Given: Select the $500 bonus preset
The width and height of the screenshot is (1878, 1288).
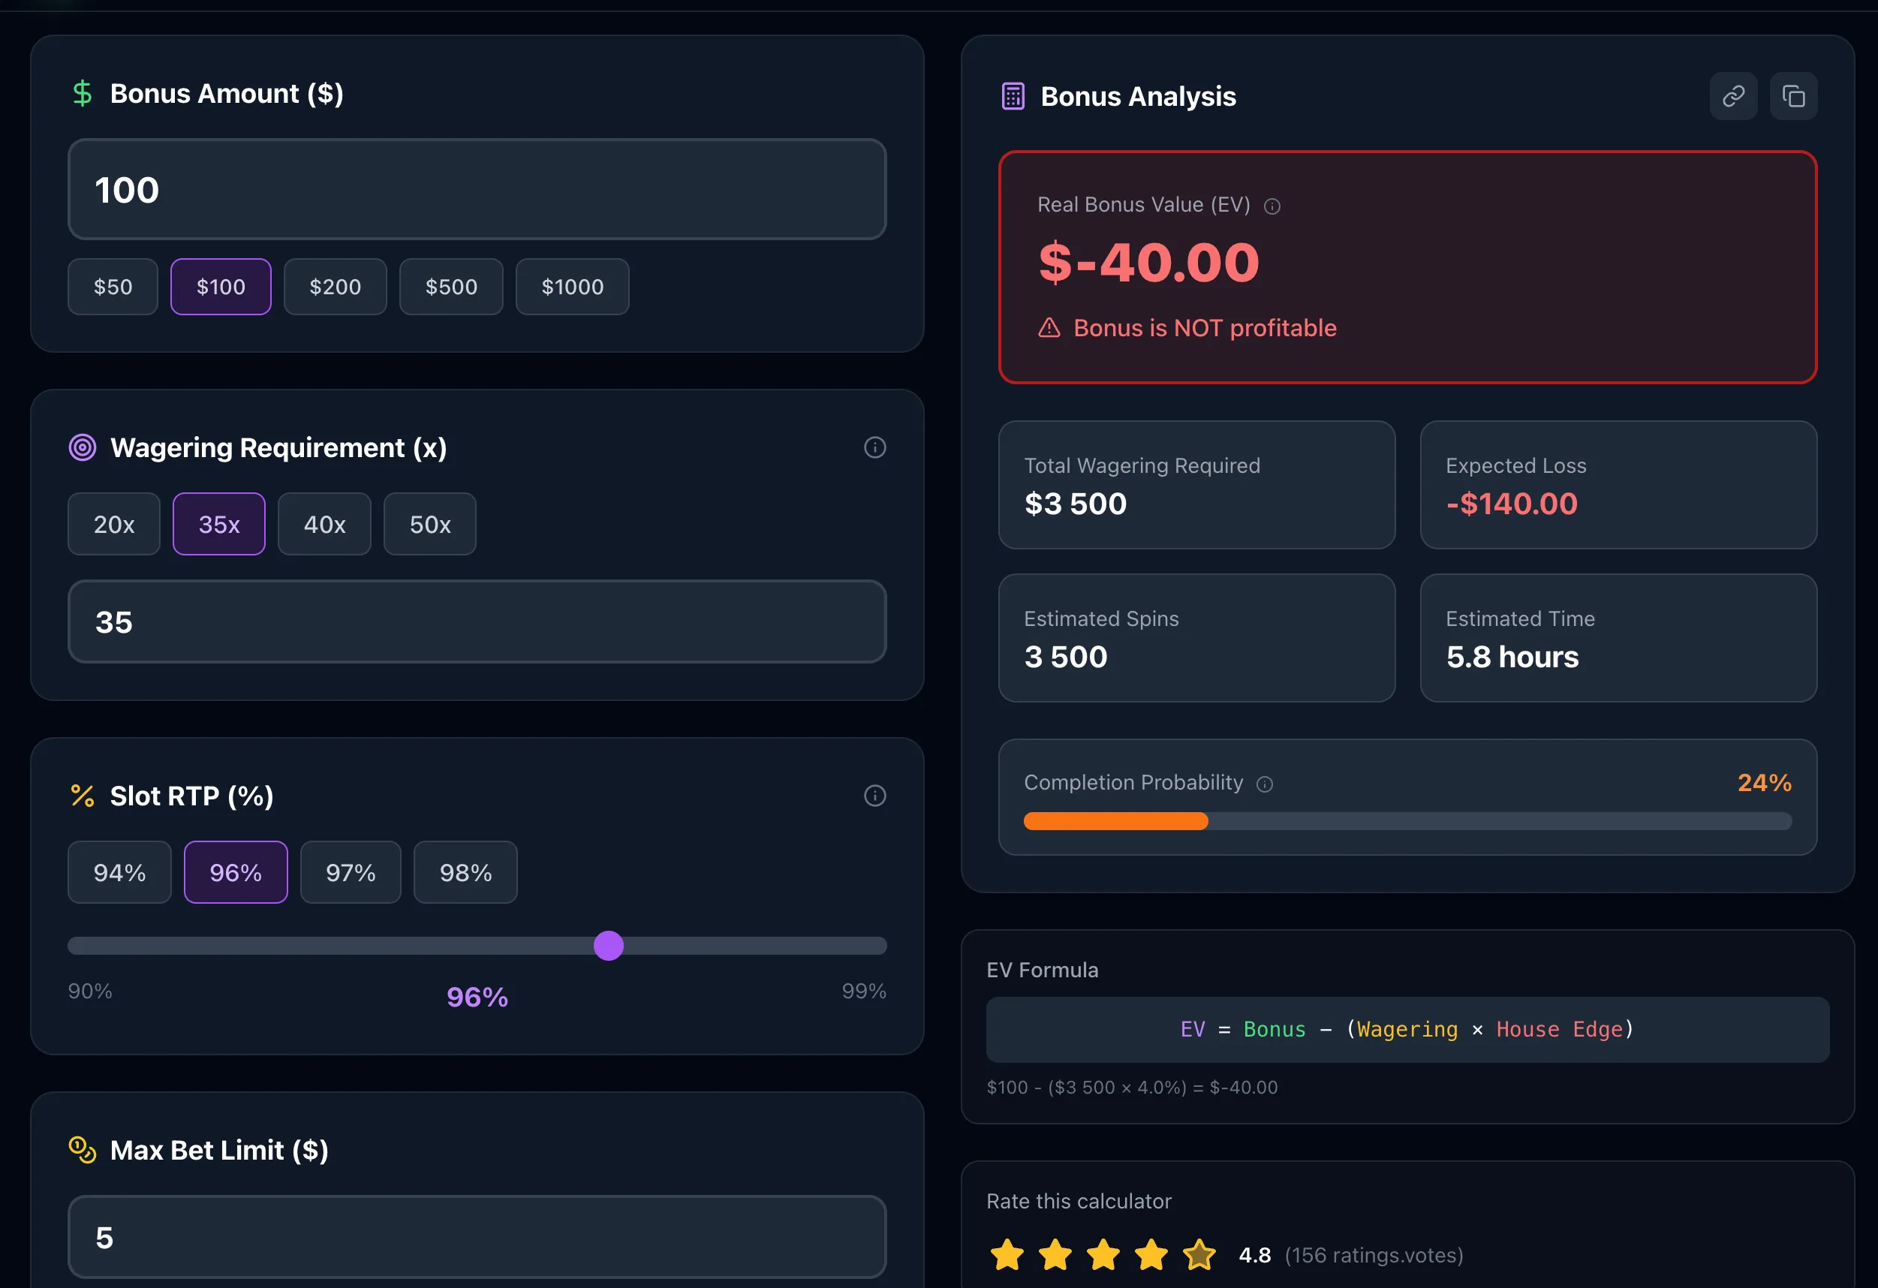Looking at the screenshot, I should point(451,287).
